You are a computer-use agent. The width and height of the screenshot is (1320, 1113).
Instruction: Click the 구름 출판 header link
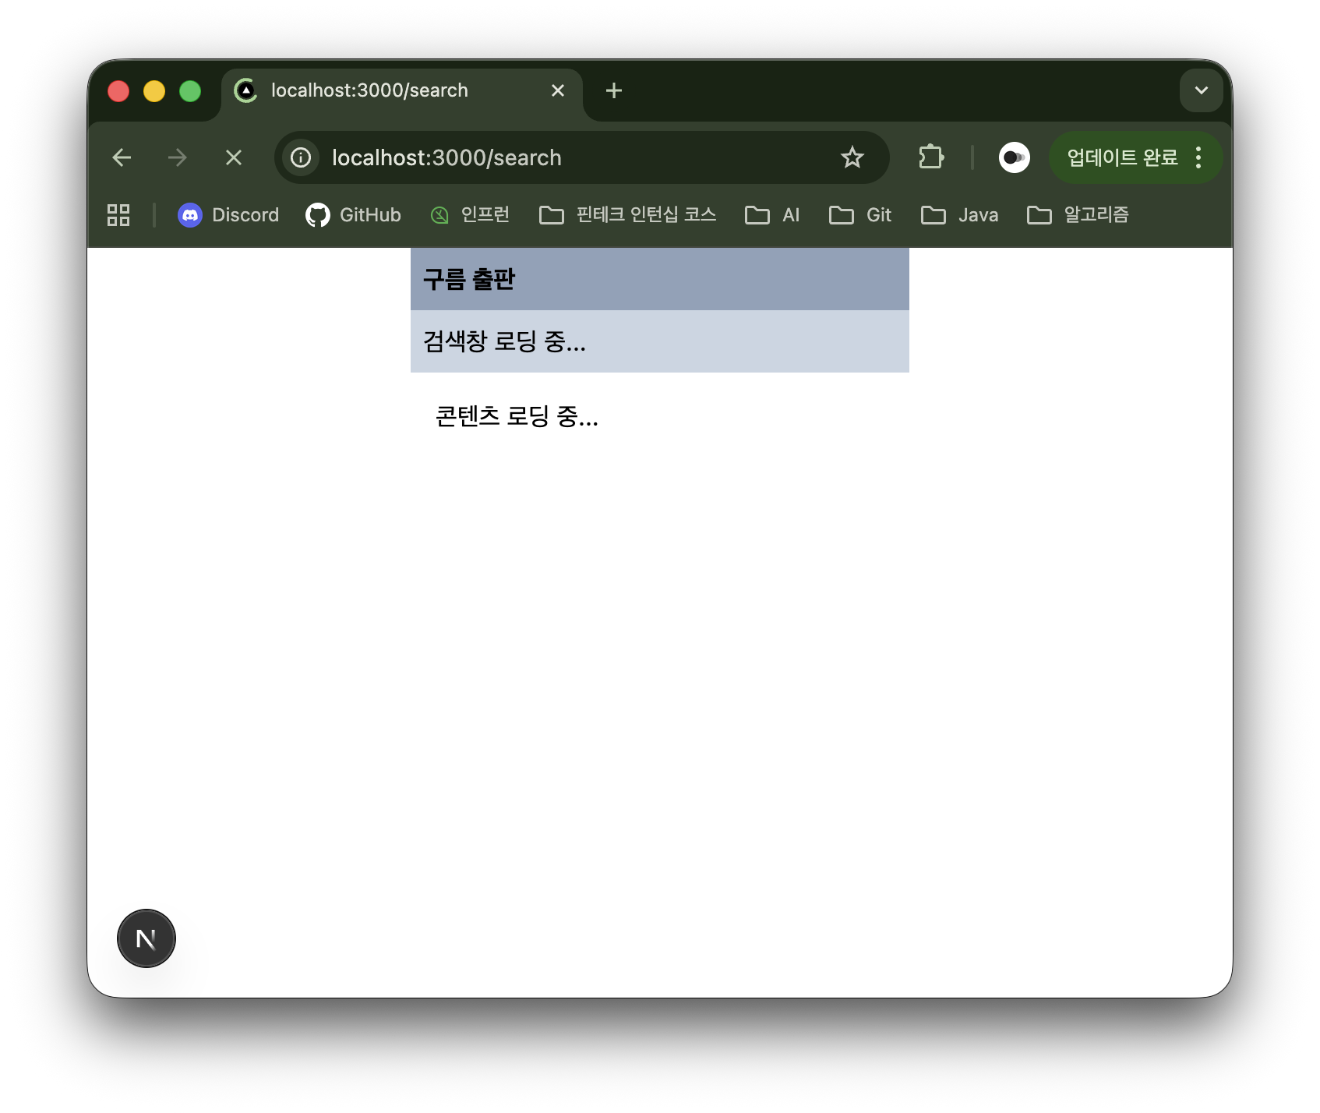coord(469,279)
